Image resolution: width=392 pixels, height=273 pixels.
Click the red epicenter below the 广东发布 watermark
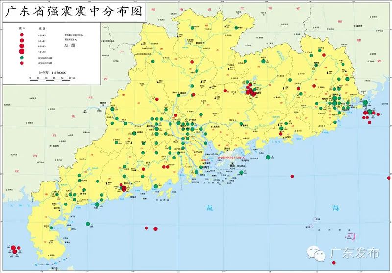pos(334,263)
